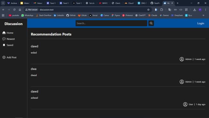The width and height of the screenshot is (209, 118).
Task: Click the browser home icon
Action: click(x=20, y=10)
